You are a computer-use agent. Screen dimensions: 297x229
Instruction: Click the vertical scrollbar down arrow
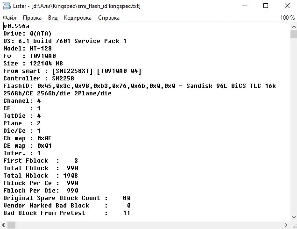pyautogui.click(x=294, y=217)
